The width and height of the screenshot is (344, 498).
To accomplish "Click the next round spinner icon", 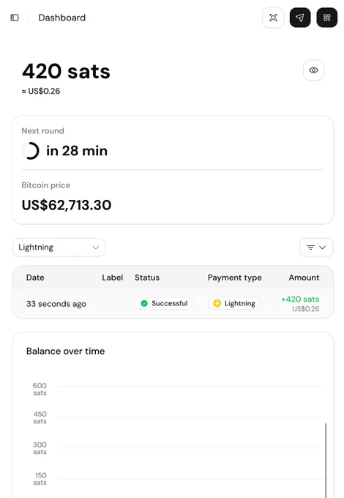I will coord(31,151).
